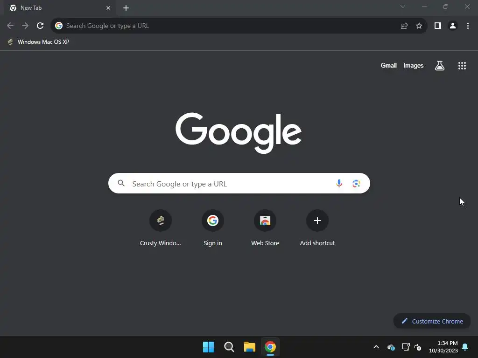Close the New Tab tab
Screen dimensions: 478x358
[x=108, y=8]
